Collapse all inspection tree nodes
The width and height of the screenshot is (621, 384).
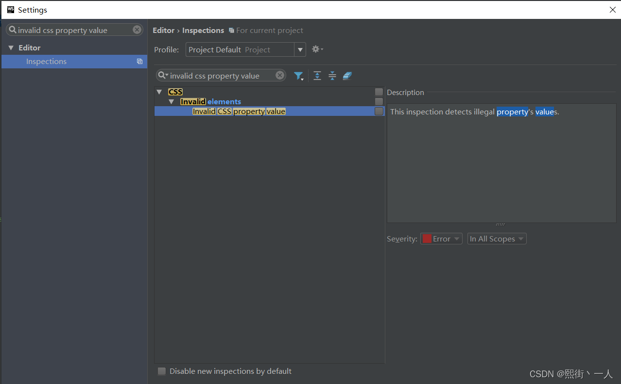coord(332,76)
